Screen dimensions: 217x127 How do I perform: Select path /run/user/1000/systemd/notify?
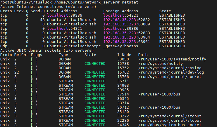172,59
